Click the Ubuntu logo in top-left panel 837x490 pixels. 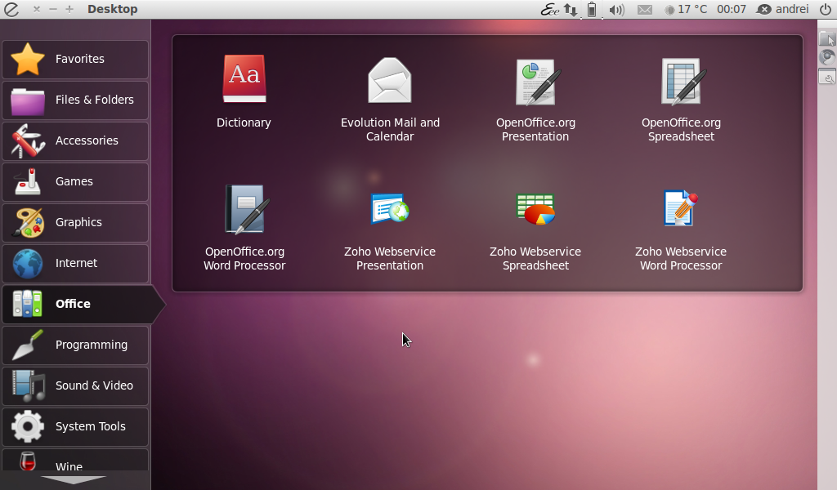click(x=11, y=9)
